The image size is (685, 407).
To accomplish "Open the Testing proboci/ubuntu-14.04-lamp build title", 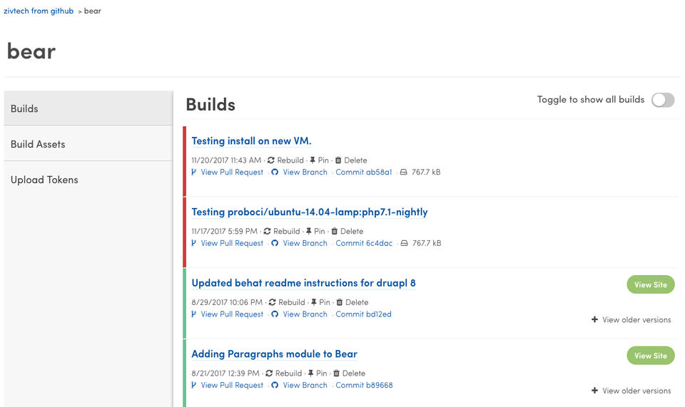I will (310, 212).
